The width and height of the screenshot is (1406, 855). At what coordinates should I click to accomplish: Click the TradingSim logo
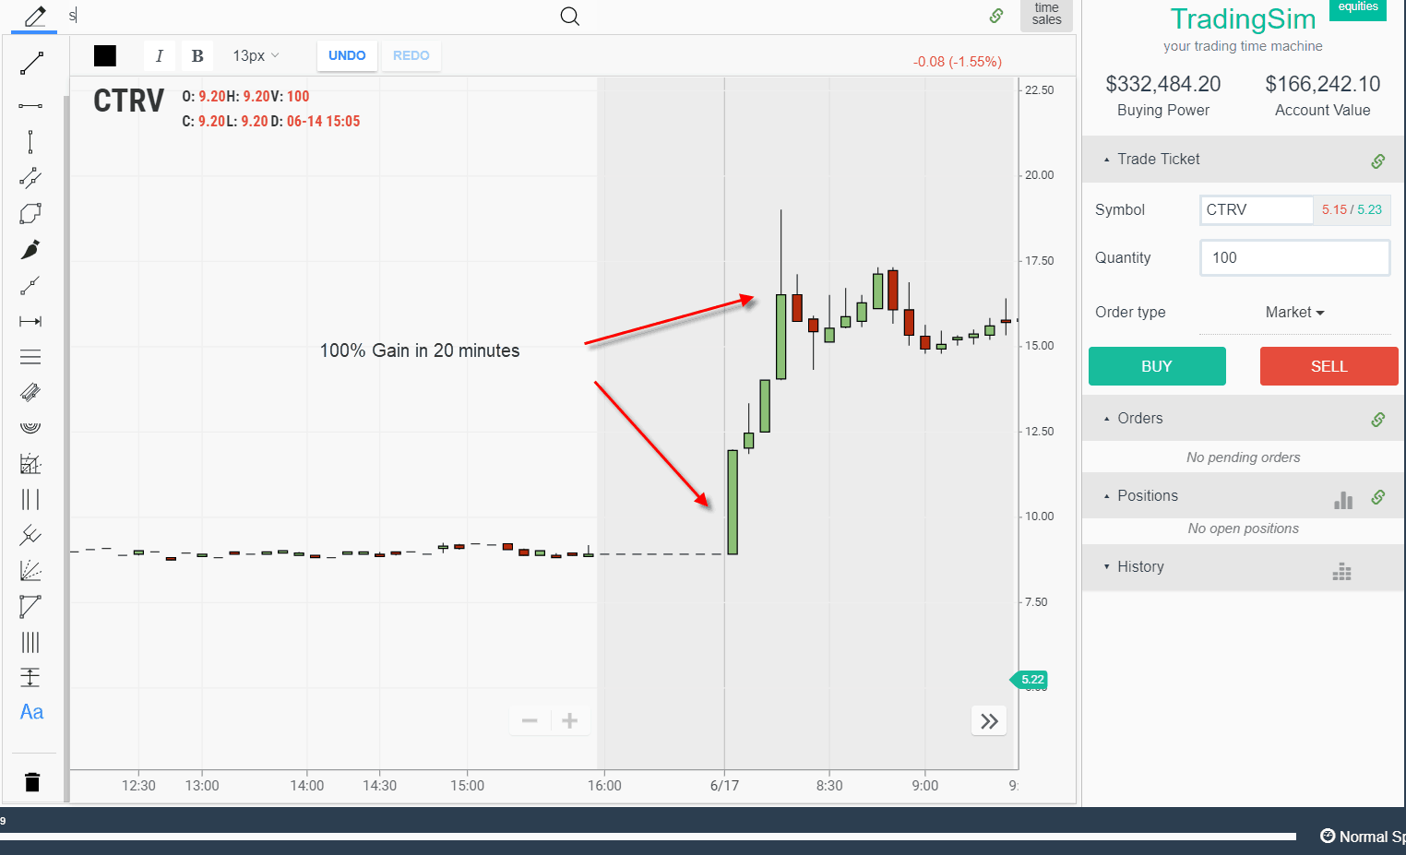point(1243,19)
